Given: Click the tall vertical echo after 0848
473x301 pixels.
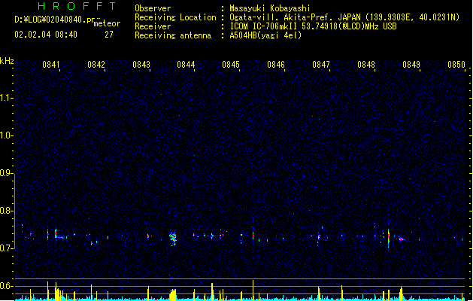Looking at the screenshot, I should click(389, 237).
